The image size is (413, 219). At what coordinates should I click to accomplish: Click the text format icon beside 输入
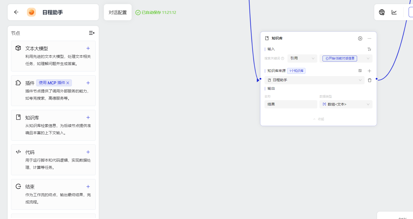coord(369,49)
